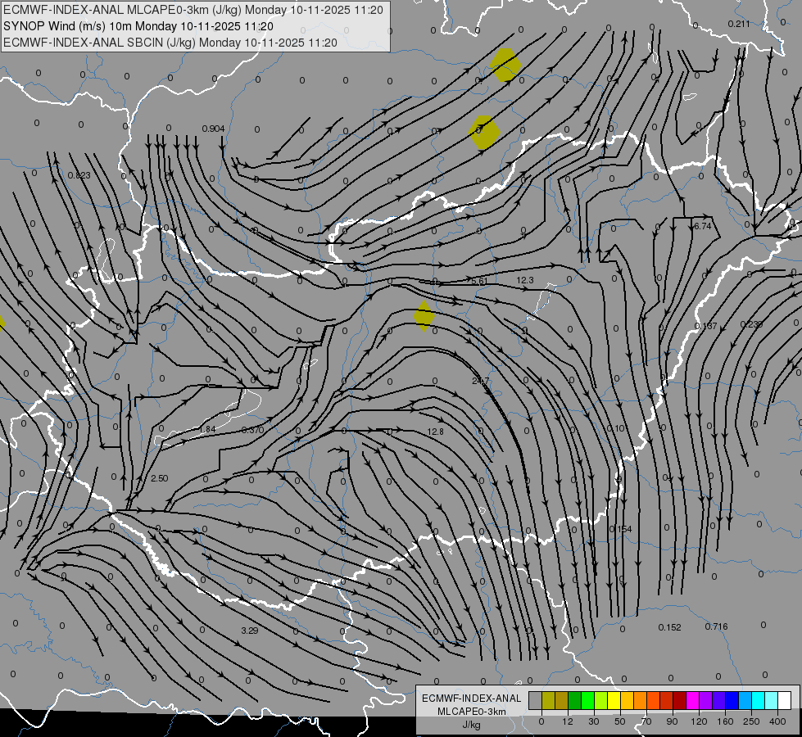802x737 pixels.
Task: Click the map value '0.211'
Action: click(x=739, y=24)
